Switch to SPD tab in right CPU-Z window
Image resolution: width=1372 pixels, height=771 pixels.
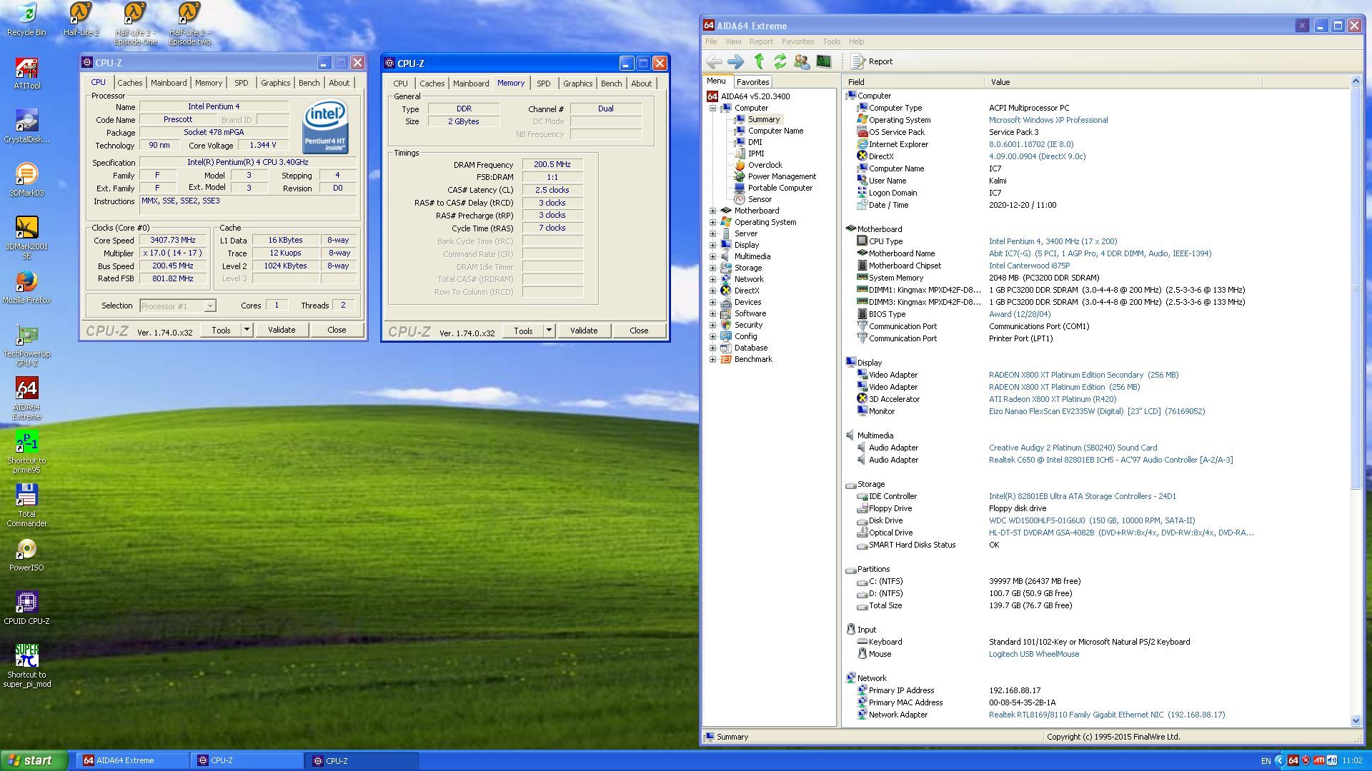pyautogui.click(x=544, y=84)
